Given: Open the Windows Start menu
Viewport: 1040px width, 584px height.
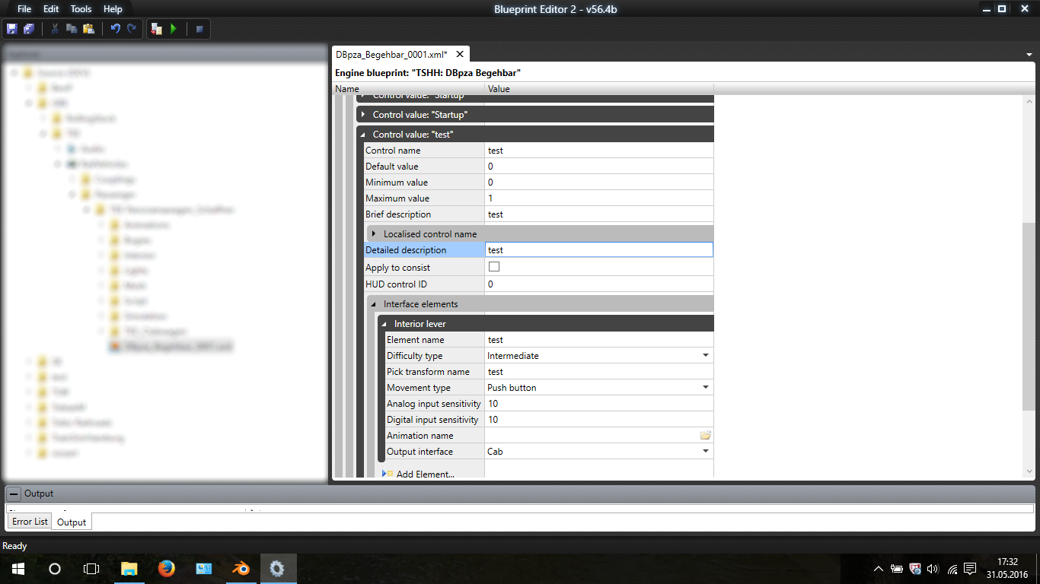Looking at the screenshot, I should 18,568.
